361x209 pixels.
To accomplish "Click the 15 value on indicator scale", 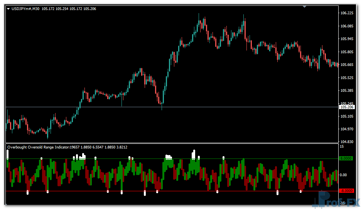I will click(x=342, y=147).
